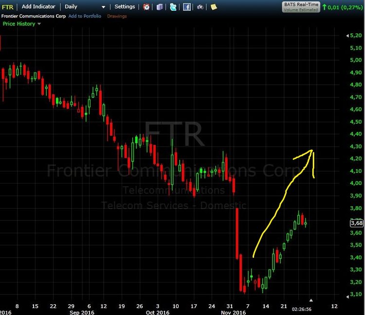Click Frontier Communications Corp company name
Screen dimensions: 365x315
pos(34,16)
